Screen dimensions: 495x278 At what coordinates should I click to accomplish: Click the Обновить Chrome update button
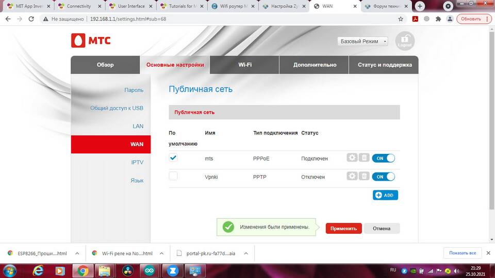tap(474, 19)
